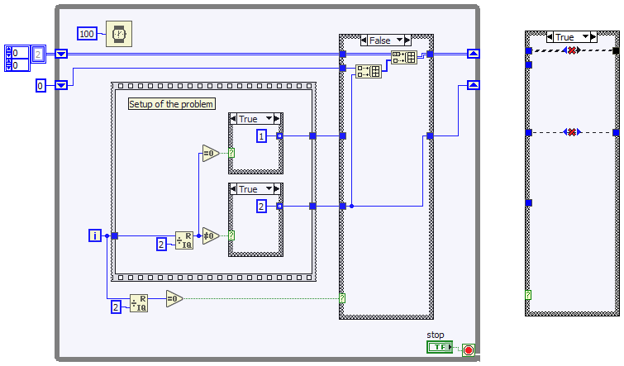Show the next case of the structure containing constant 2
The image size is (624, 366).
point(277,189)
